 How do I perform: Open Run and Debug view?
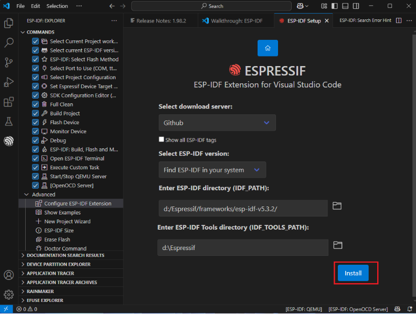(9, 82)
